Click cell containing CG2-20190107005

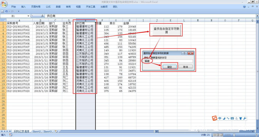point(19,40)
